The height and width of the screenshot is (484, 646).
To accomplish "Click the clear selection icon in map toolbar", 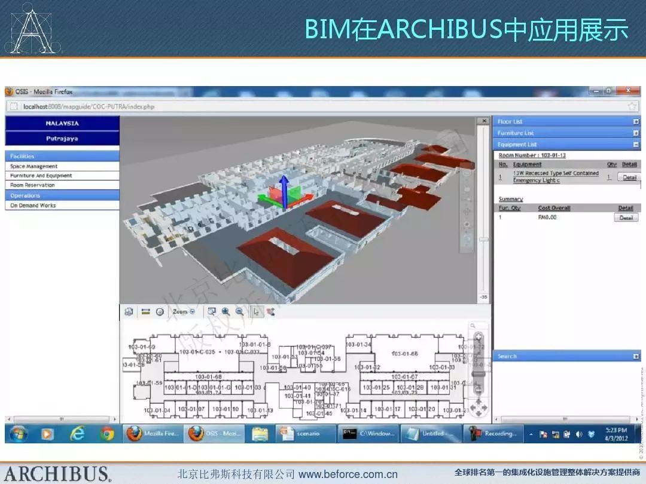I will pos(271,311).
